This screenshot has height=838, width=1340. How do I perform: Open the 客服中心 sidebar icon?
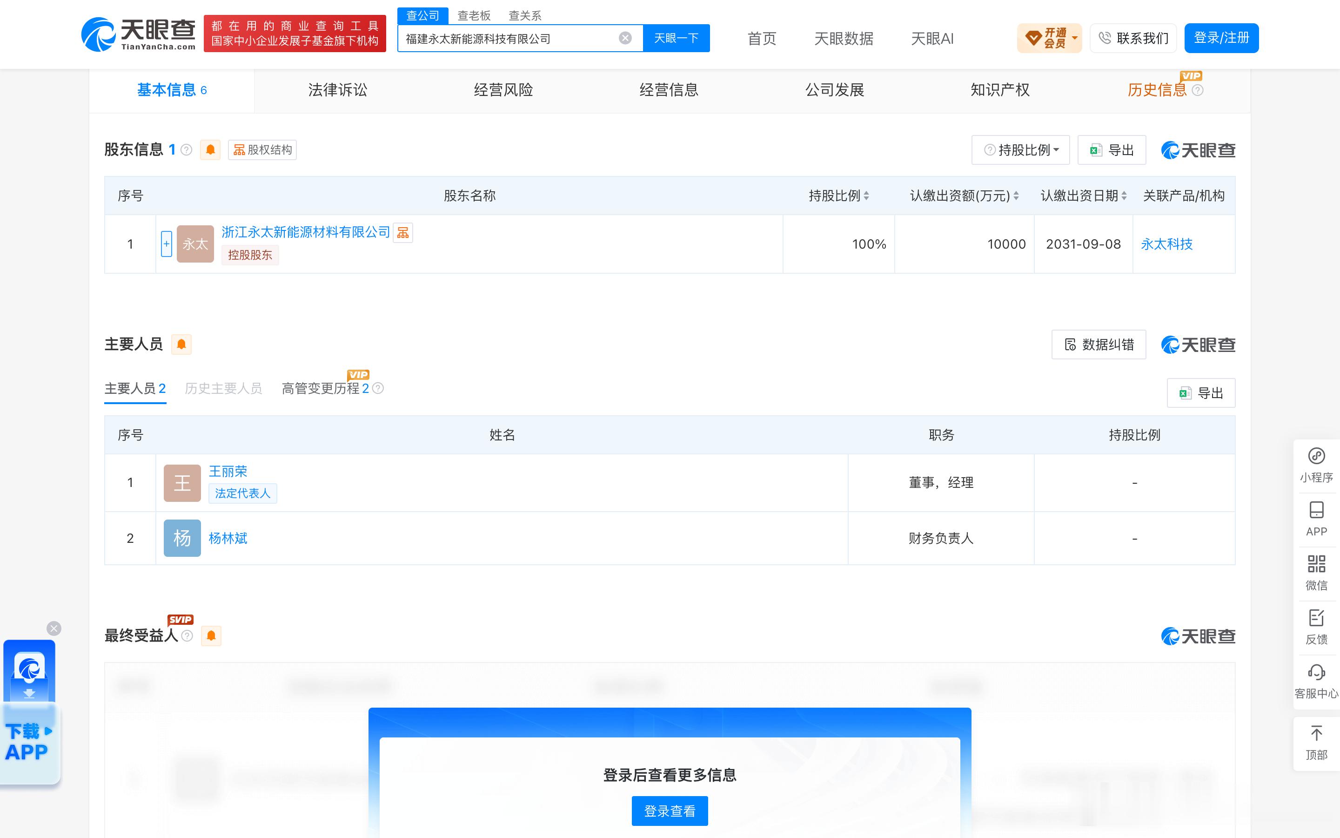[1316, 681]
